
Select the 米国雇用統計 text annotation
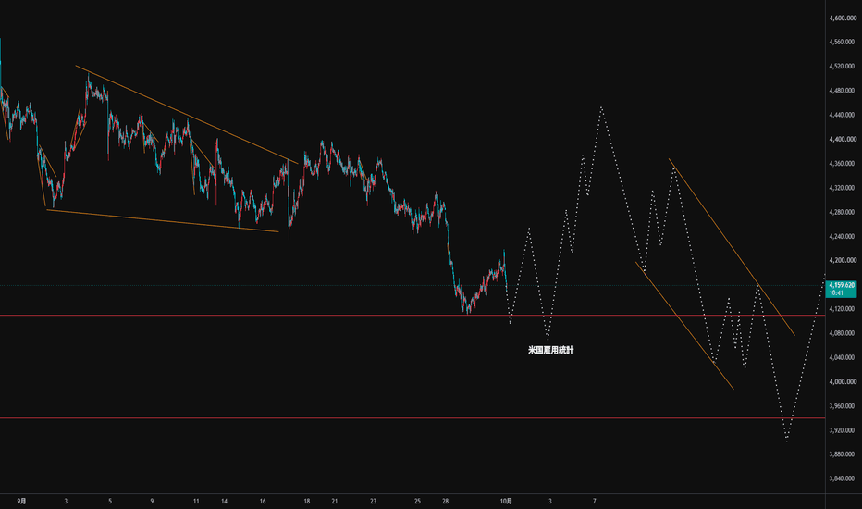[x=551, y=350]
